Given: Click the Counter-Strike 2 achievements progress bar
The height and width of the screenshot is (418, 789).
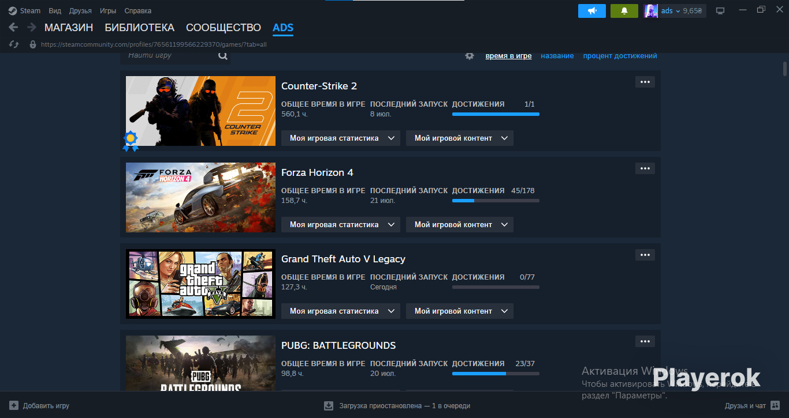Looking at the screenshot, I should (x=496, y=114).
